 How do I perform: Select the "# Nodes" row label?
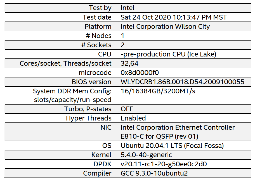pyautogui.click(x=98, y=36)
